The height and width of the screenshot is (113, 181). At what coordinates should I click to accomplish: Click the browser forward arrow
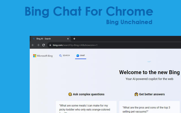pyautogui.click(x=38, y=45)
